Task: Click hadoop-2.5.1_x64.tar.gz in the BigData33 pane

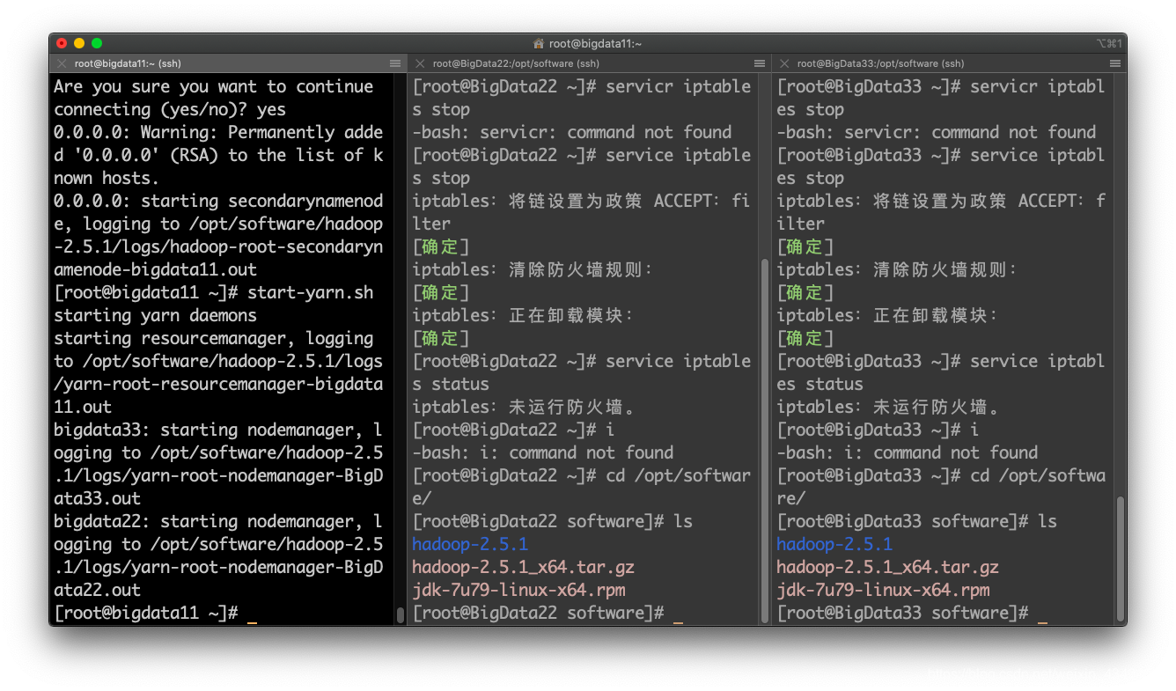Action: point(887,567)
